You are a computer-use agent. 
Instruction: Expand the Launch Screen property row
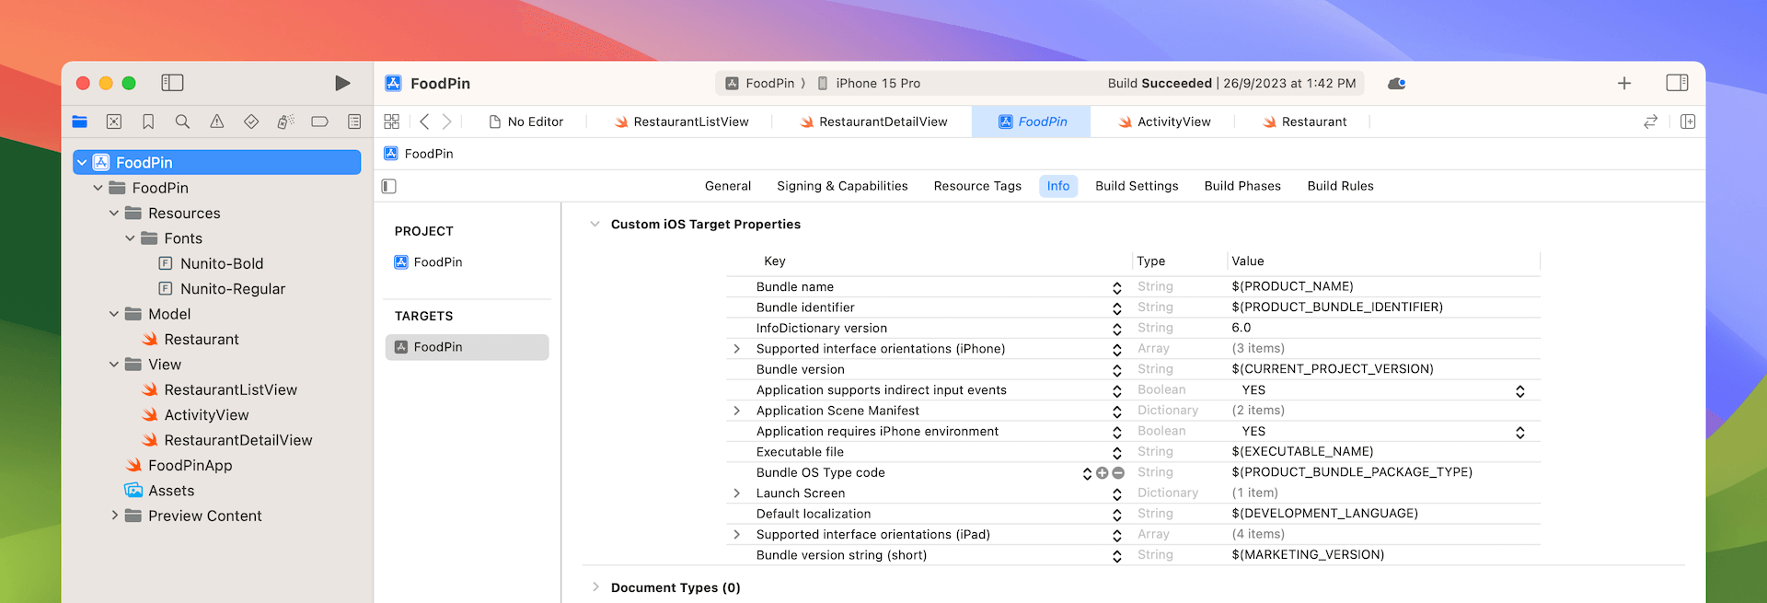click(736, 493)
